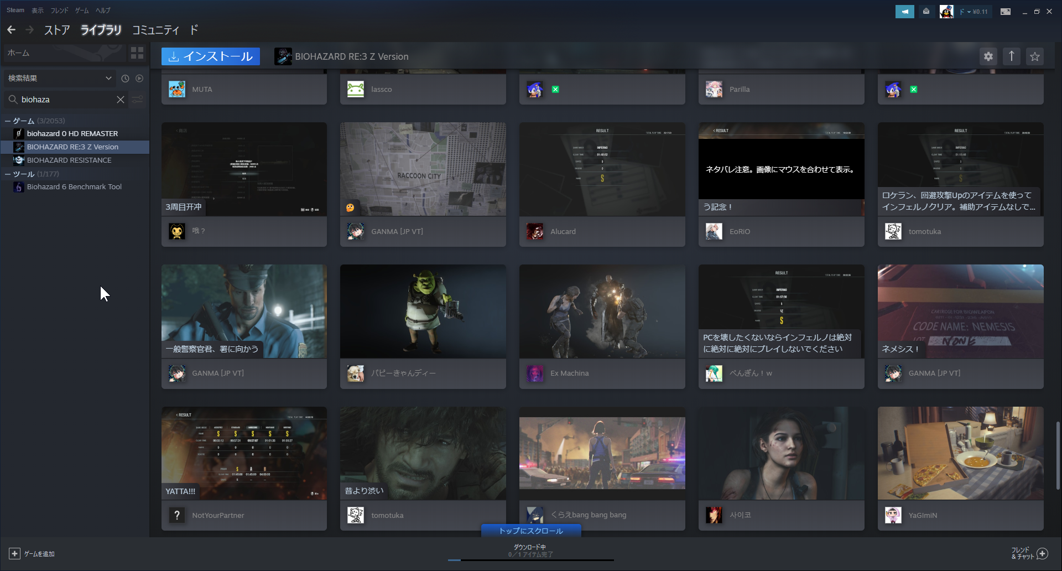Viewport: 1062px width, 571px height.
Task: Go forward with the right arrow
Action: click(x=29, y=30)
